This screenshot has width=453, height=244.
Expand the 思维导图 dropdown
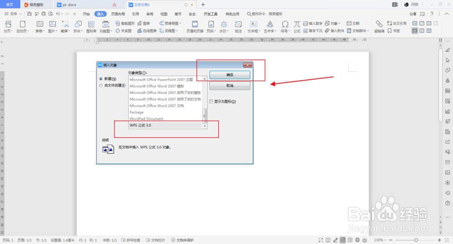pos(180,24)
